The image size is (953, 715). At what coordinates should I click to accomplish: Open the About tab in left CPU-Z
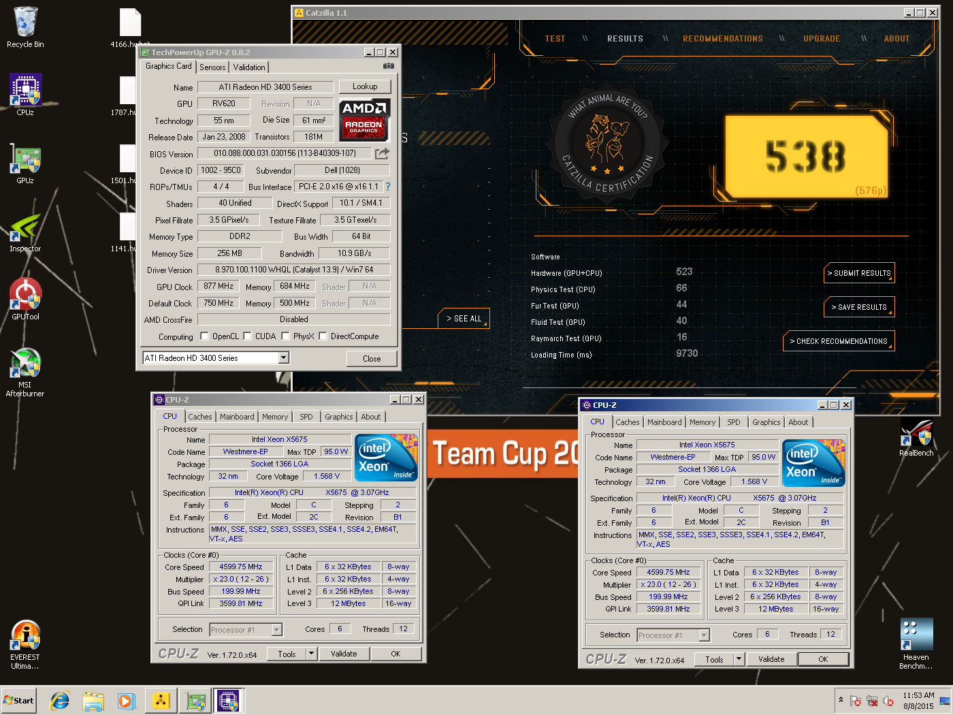(x=371, y=417)
